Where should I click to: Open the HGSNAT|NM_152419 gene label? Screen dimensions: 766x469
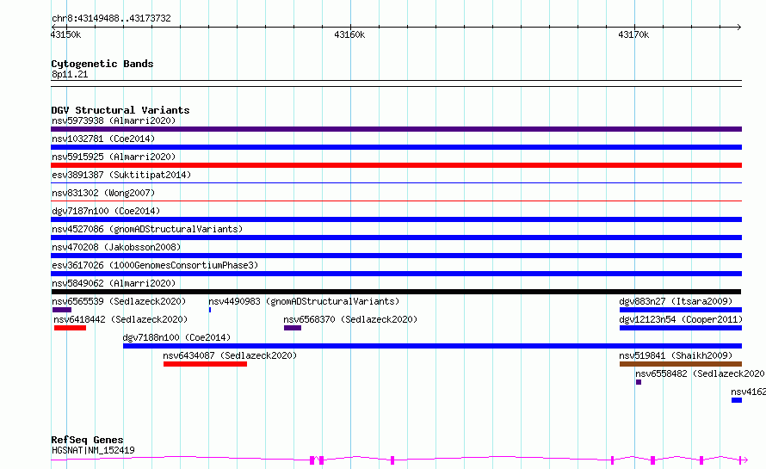coord(93,450)
